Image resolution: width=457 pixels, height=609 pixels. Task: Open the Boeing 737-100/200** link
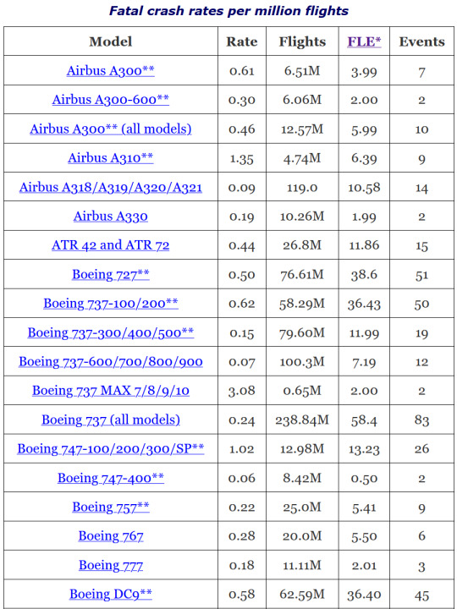coord(110,304)
